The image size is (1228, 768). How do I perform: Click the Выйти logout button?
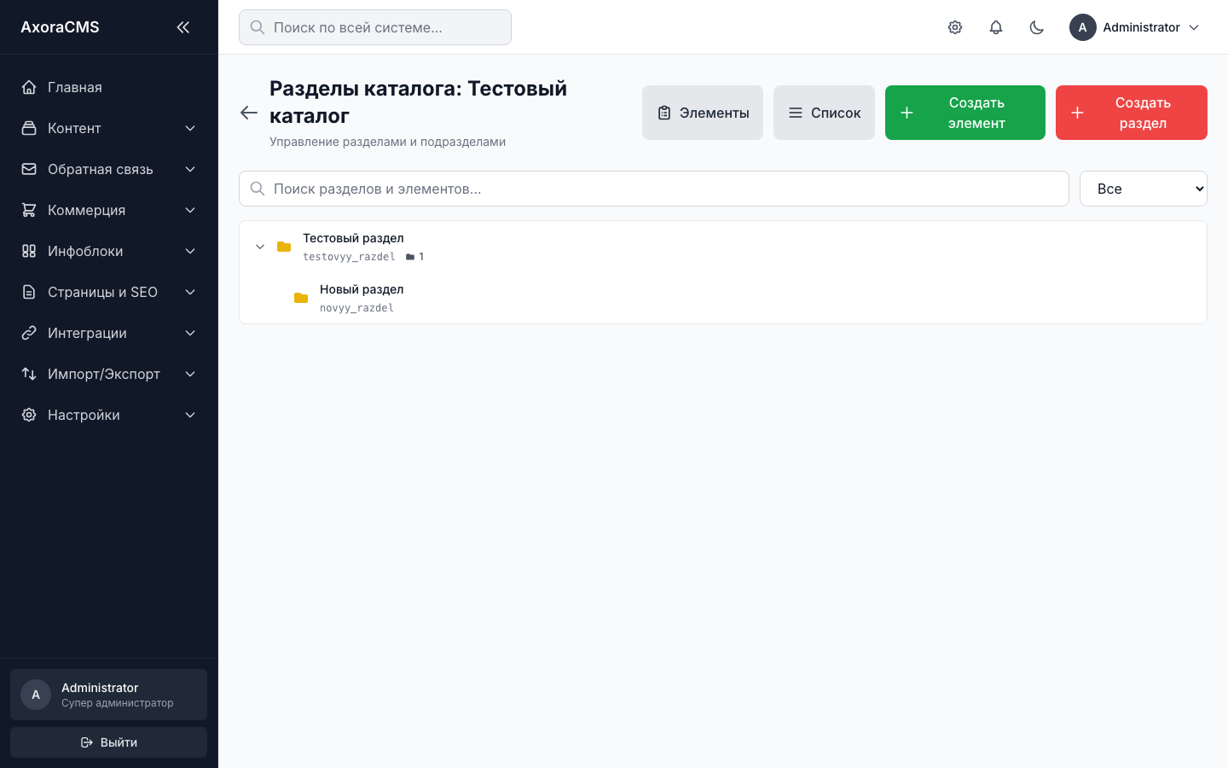pyautogui.click(x=109, y=742)
